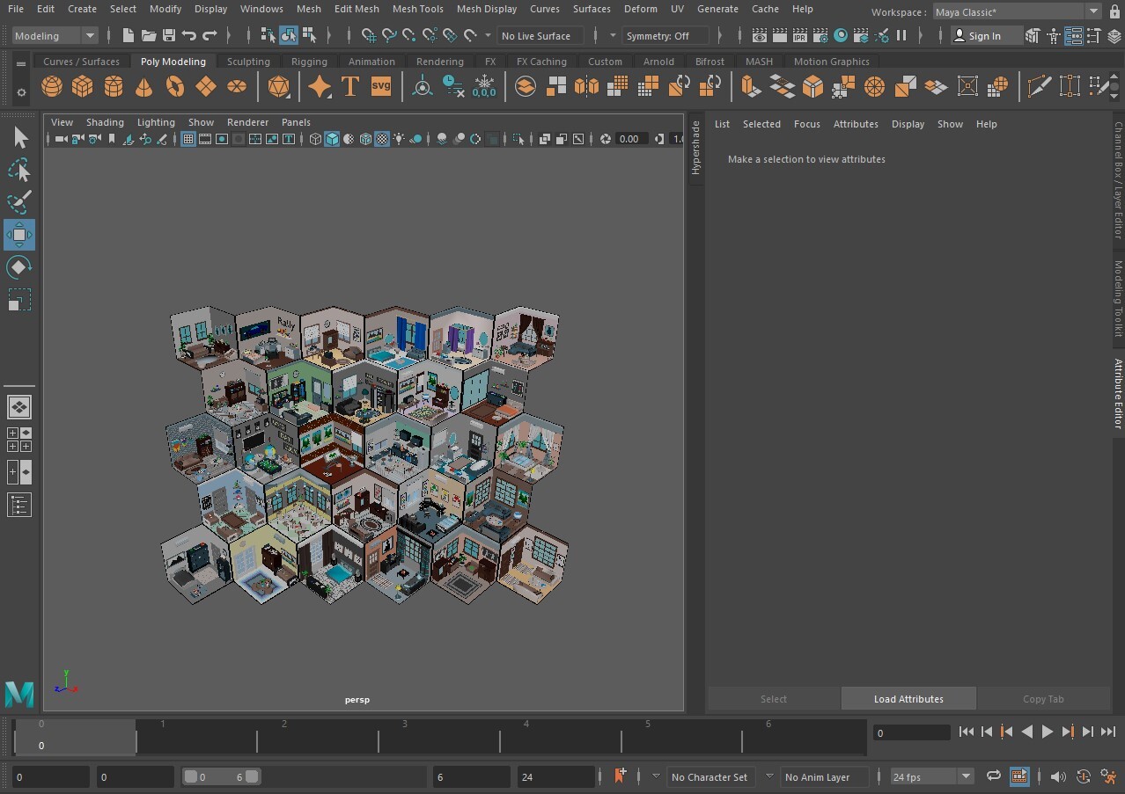Create a polygon cylinder from the shelf
The image size is (1125, 794).
pos(113,86)
